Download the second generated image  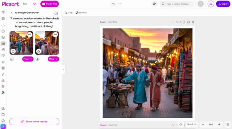(37, 59)
